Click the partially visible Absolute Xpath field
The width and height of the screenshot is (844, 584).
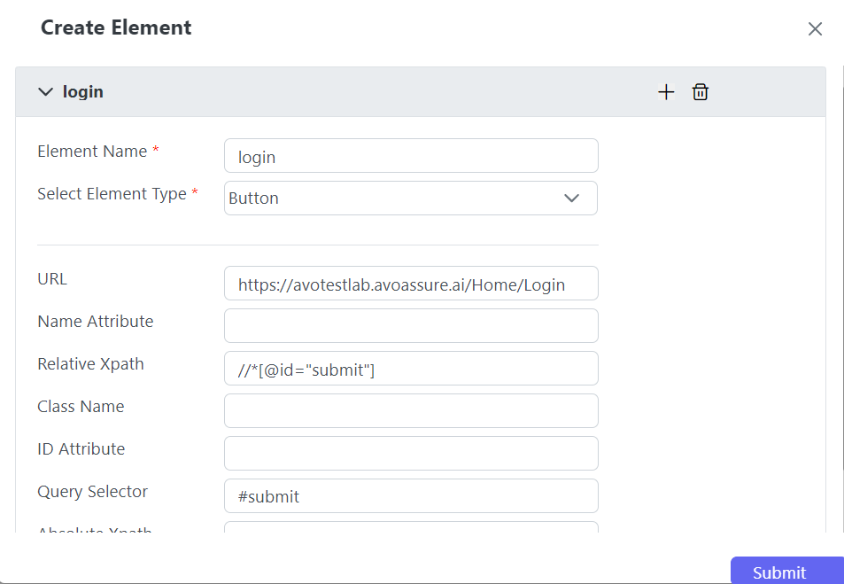coord(411,527)
